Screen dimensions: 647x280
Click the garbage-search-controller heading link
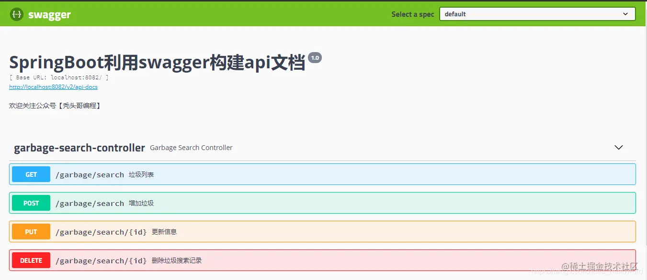79,148
